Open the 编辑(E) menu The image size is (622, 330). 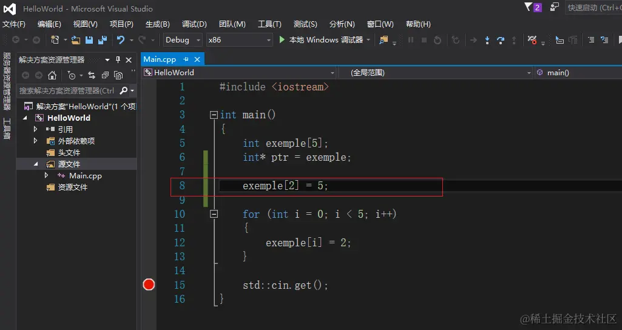49,24
